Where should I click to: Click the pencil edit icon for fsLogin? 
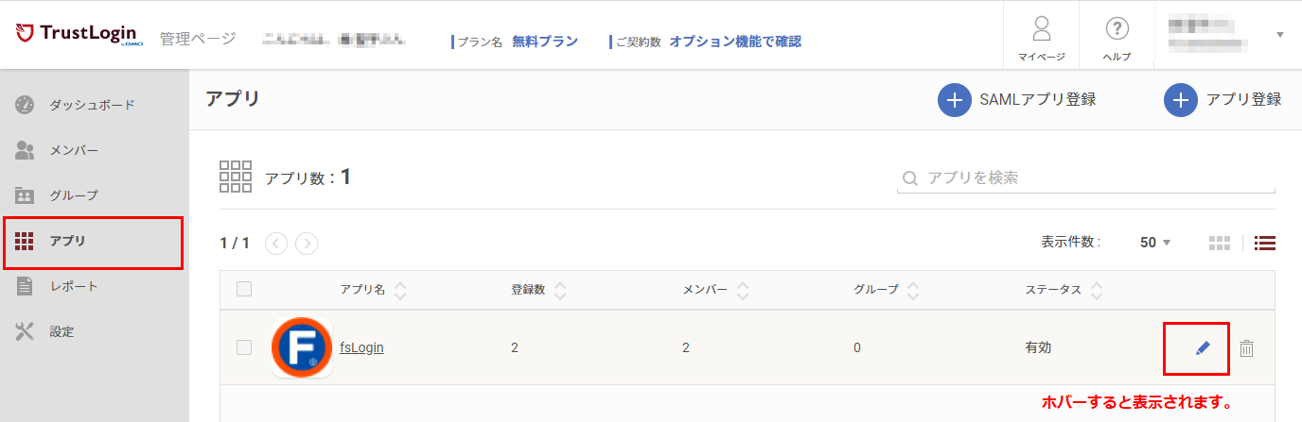(1203, 348)
